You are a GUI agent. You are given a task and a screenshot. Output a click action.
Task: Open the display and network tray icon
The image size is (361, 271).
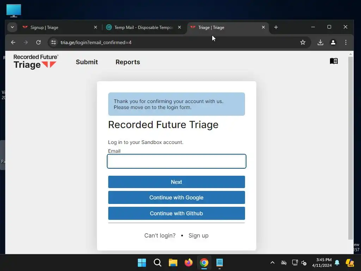coord(295,263)
